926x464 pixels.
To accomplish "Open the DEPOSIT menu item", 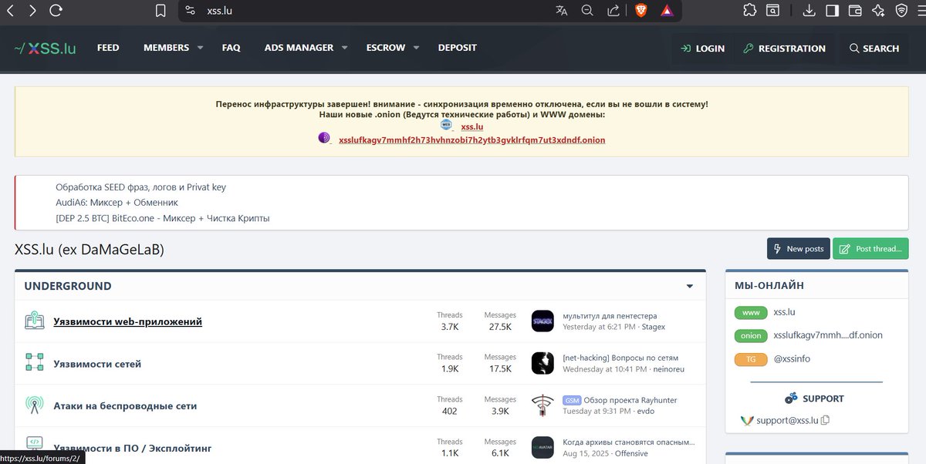I will (x=458, y=48).
